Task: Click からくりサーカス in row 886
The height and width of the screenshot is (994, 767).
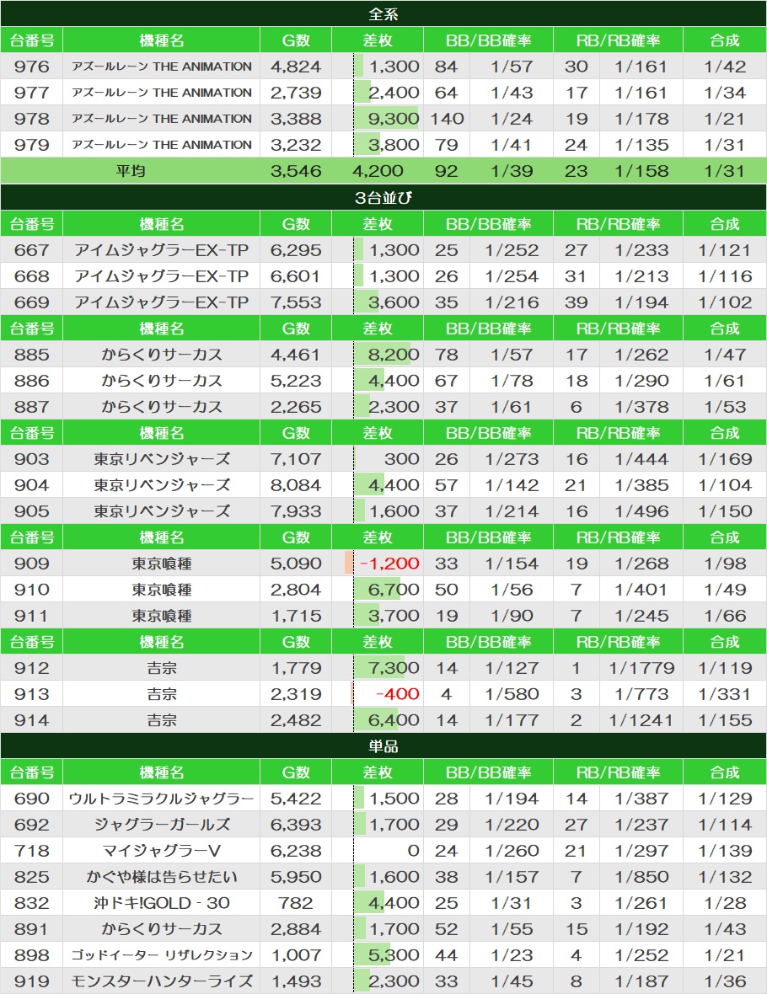Action: 161,381
